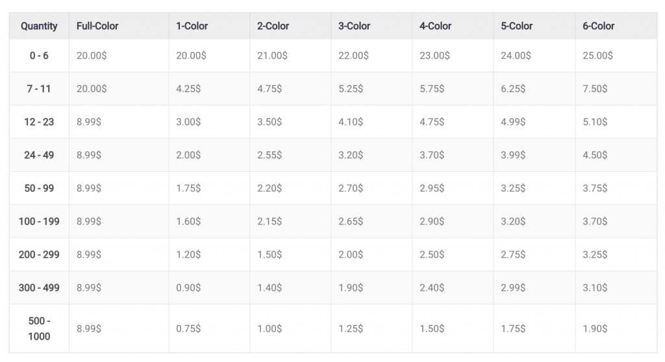
Task: Select the 2.55$ price in 2-Color column
Action: tap(270, 155)
